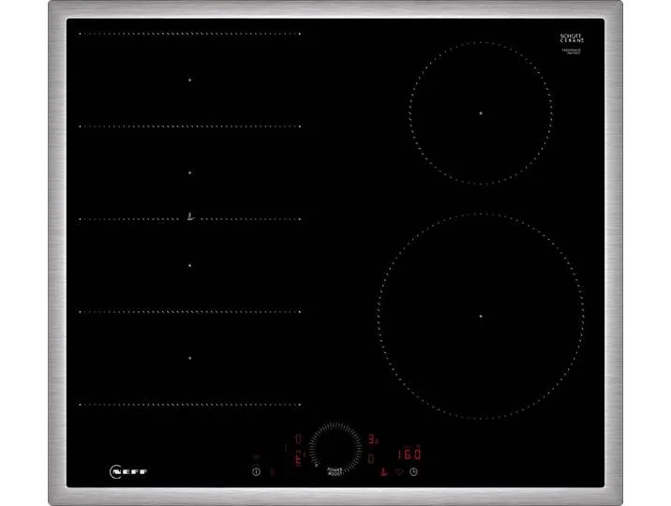Tap the twist pad dial ring

335,446
